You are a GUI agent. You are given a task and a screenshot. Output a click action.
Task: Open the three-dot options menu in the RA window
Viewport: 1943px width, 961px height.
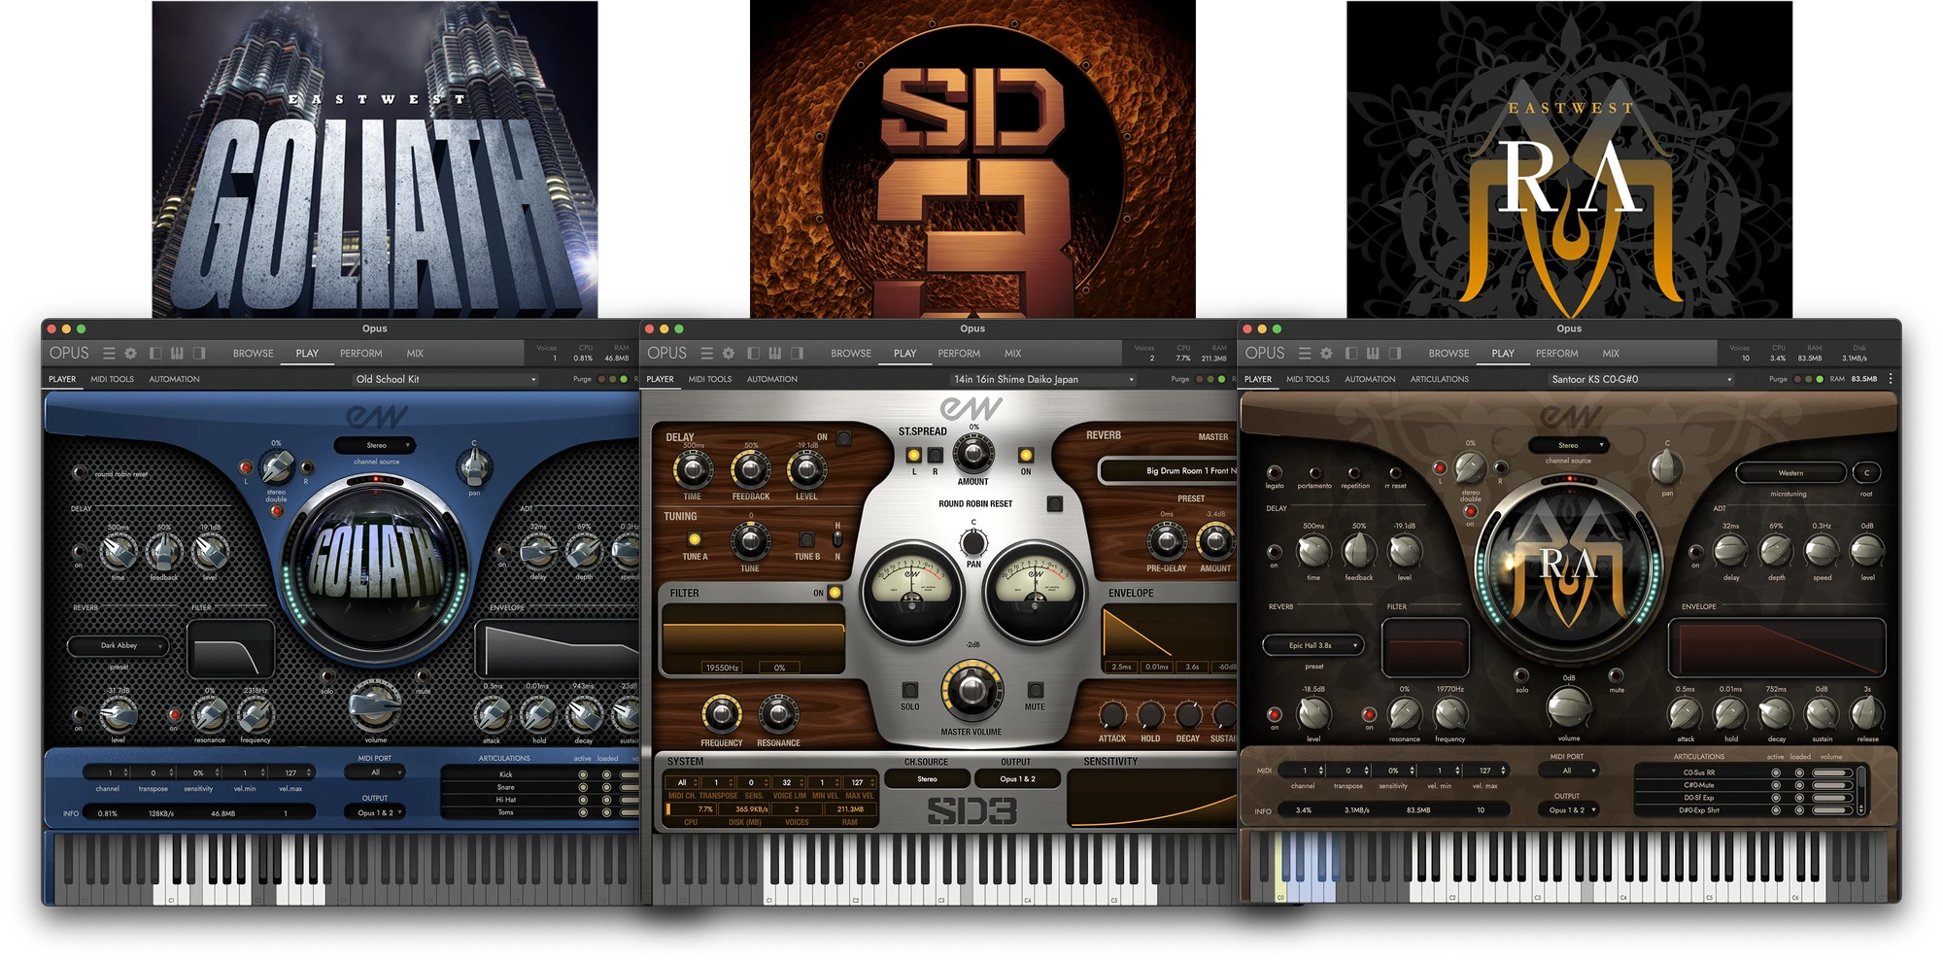(1891, 379)
